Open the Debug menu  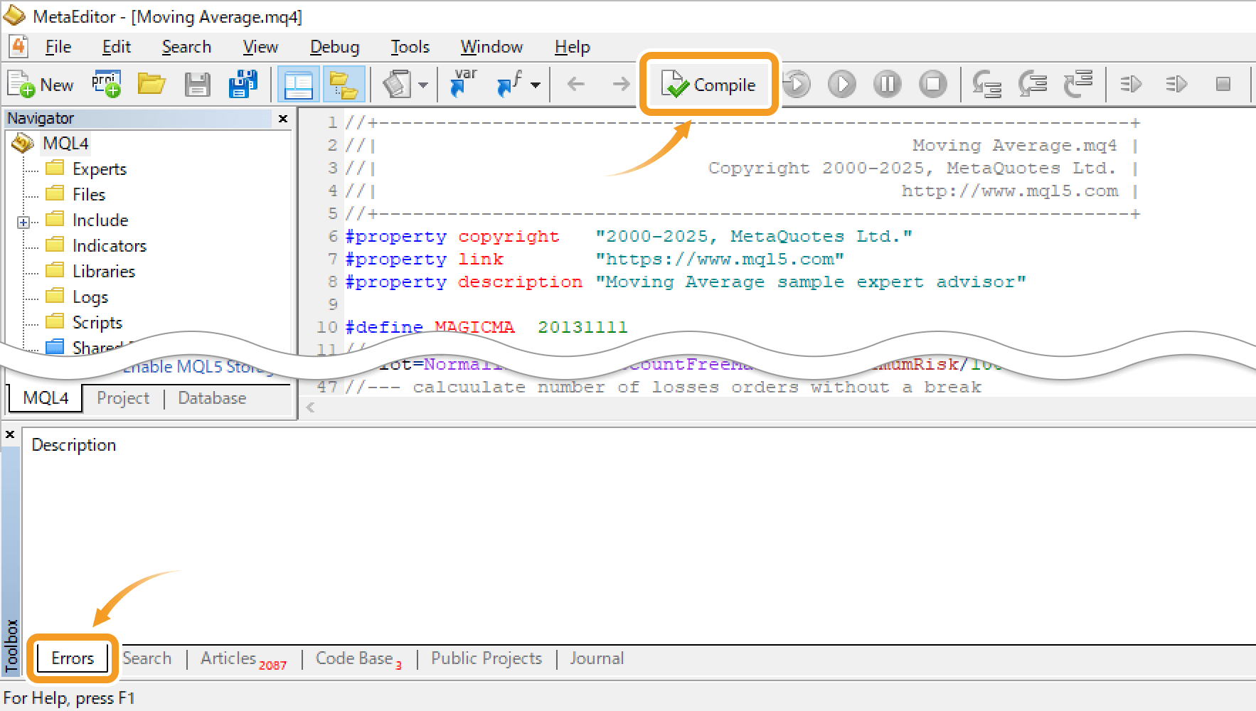[334, 47]
